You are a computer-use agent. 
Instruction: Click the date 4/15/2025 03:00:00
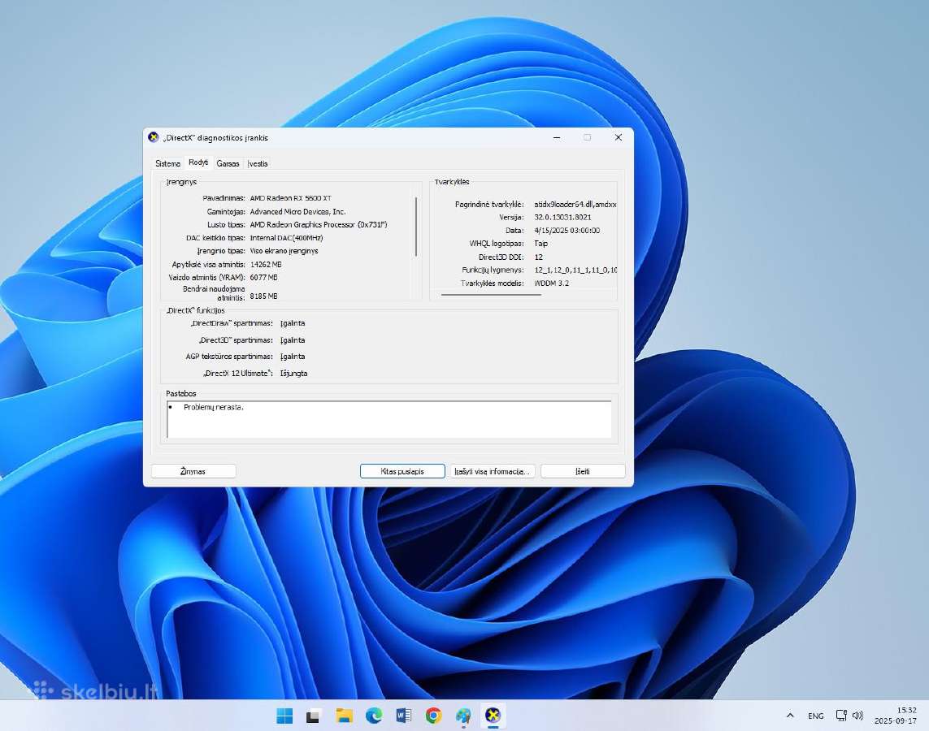pyautogui.click(x=567, y=231)
